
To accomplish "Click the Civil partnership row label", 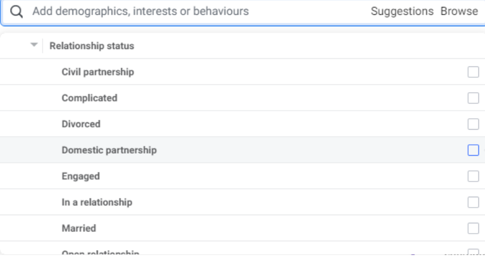I will [x=97, y=72].
